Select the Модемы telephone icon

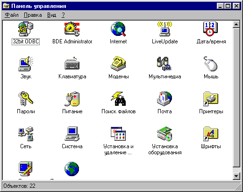pyautogui.click(x=118, y=64)
